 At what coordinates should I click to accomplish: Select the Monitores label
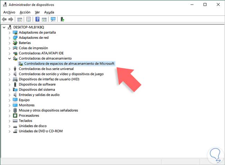(27, 105)
